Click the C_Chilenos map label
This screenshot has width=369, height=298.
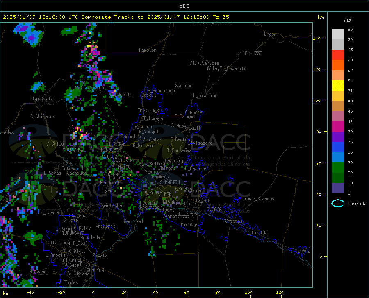43,116
